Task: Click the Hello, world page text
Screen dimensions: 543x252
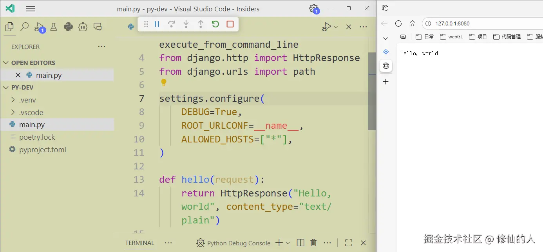Action: pos(419,53)
